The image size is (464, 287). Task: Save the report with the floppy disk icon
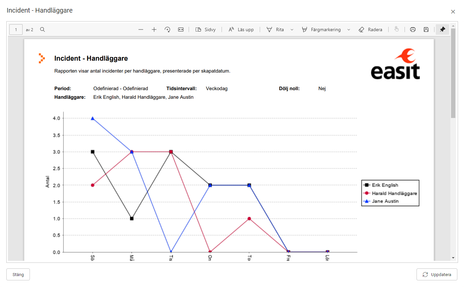click(426, 29)
